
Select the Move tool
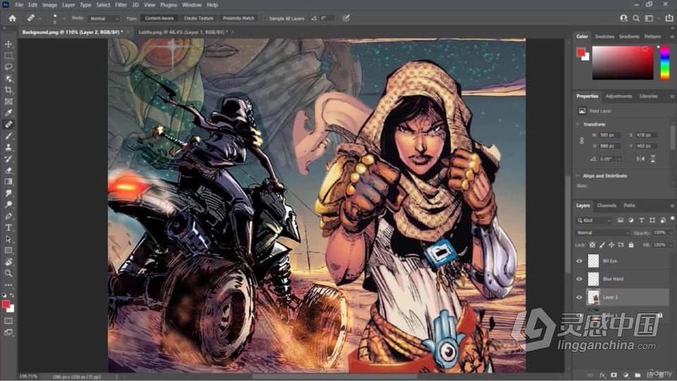pyautogui.click(x=8, y=44)
